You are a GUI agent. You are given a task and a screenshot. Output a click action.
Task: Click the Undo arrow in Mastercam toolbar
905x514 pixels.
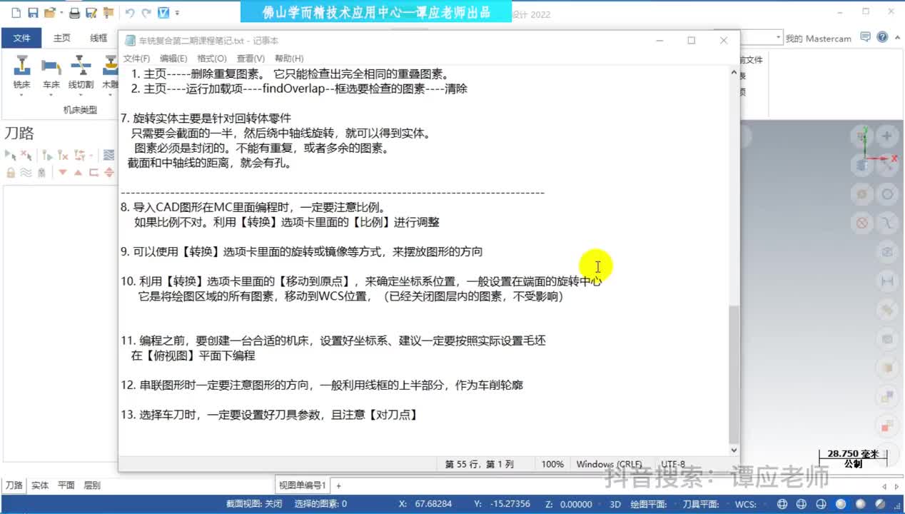click(x=129, y=13)
